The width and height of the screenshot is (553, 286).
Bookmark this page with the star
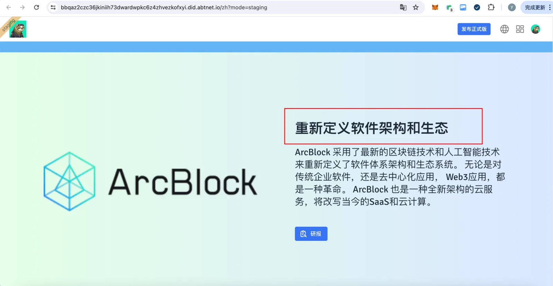click(x=416, y=7)
